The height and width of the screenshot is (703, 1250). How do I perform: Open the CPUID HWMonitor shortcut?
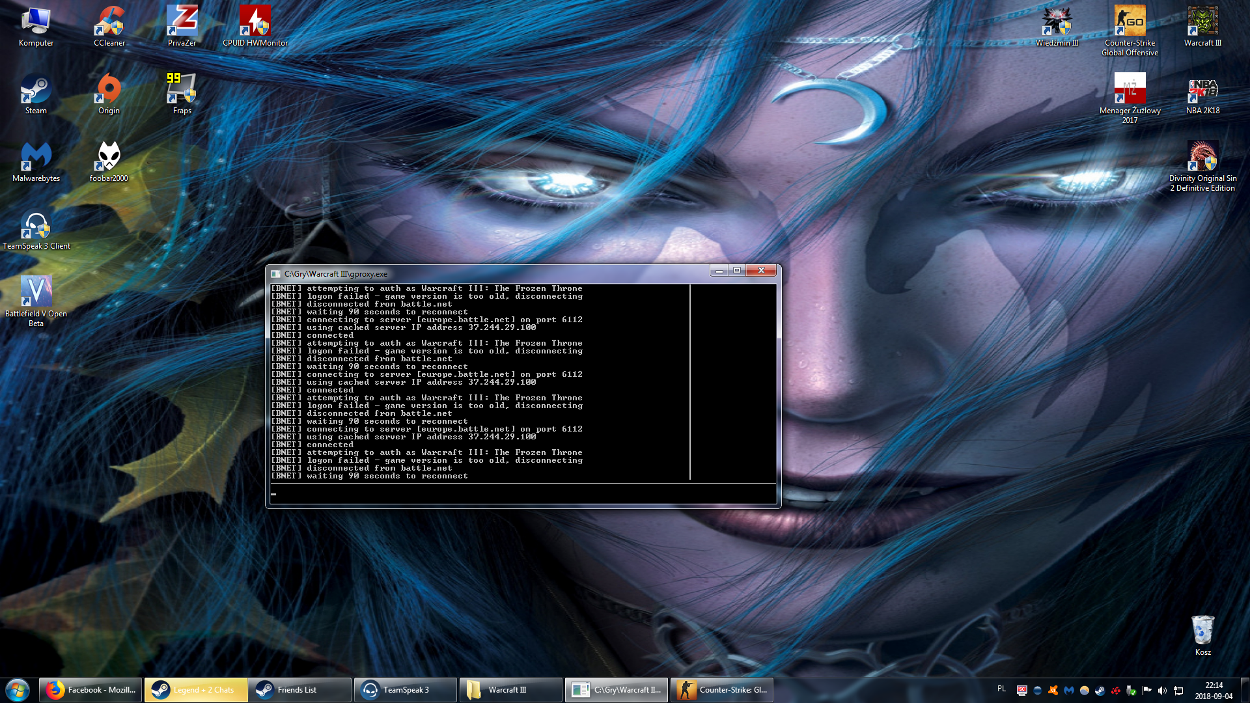(255, 27)
